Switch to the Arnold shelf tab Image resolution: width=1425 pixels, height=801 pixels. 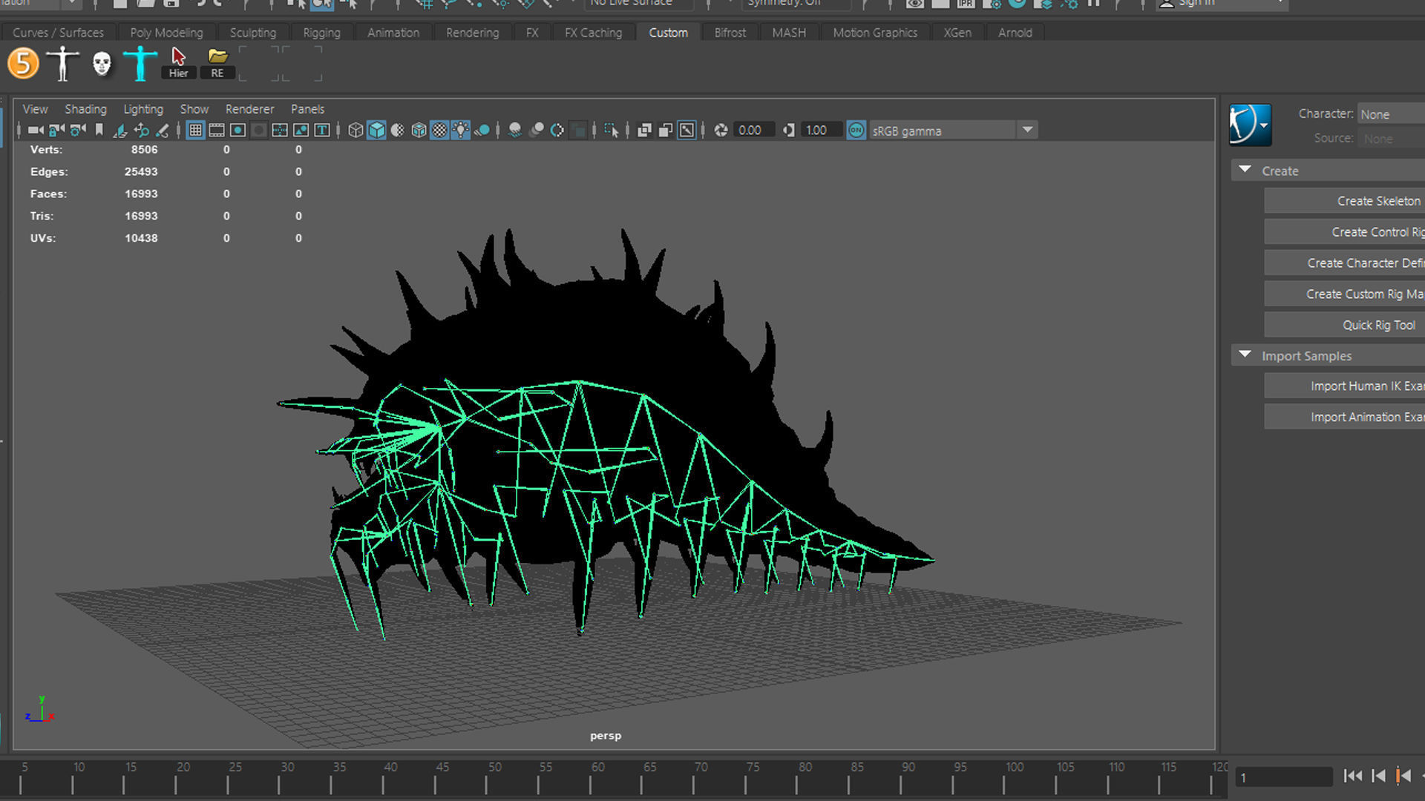pyautogui.click(x=1015, y=33)
